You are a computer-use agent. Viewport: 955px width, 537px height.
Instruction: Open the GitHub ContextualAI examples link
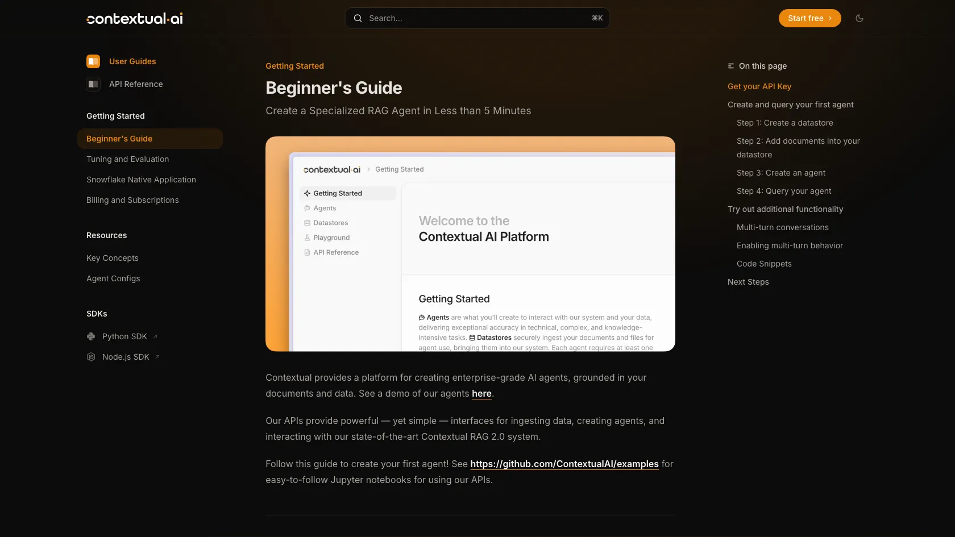coord(564,464)
